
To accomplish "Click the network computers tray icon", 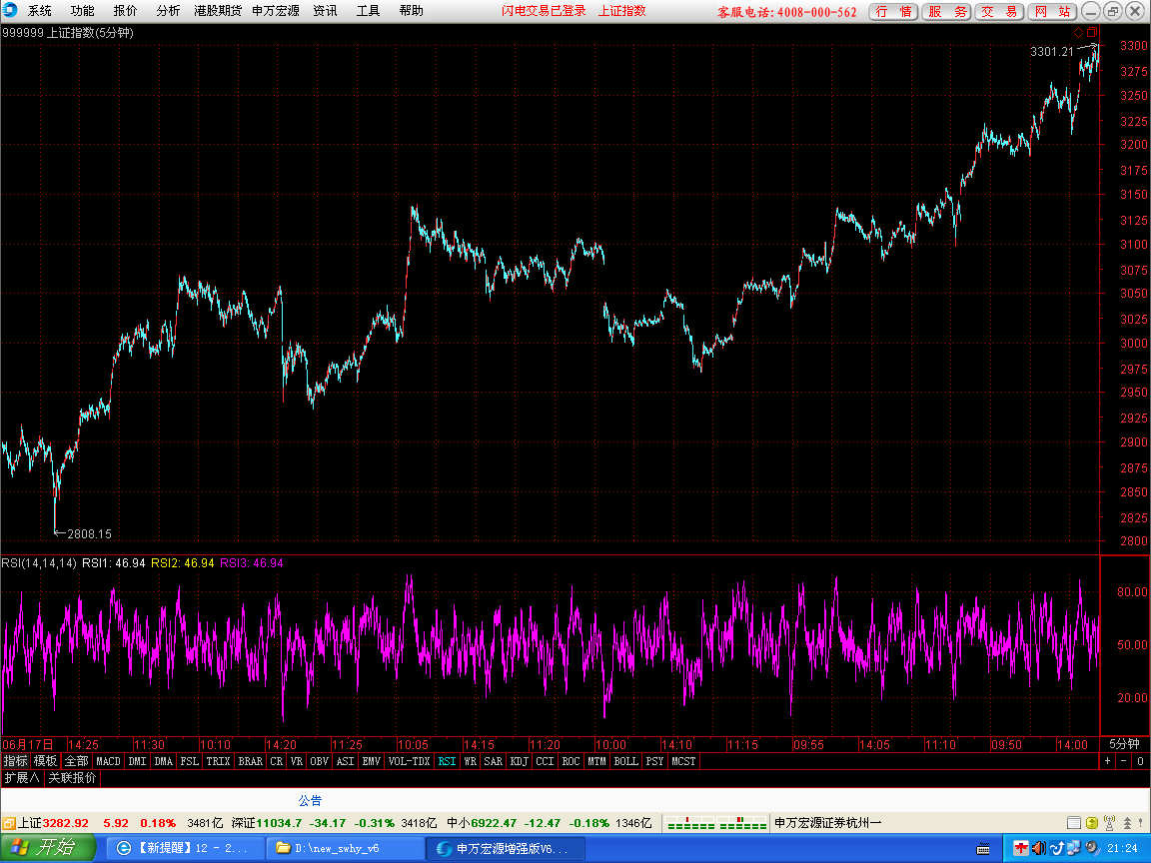I will tap(1074, 848).
